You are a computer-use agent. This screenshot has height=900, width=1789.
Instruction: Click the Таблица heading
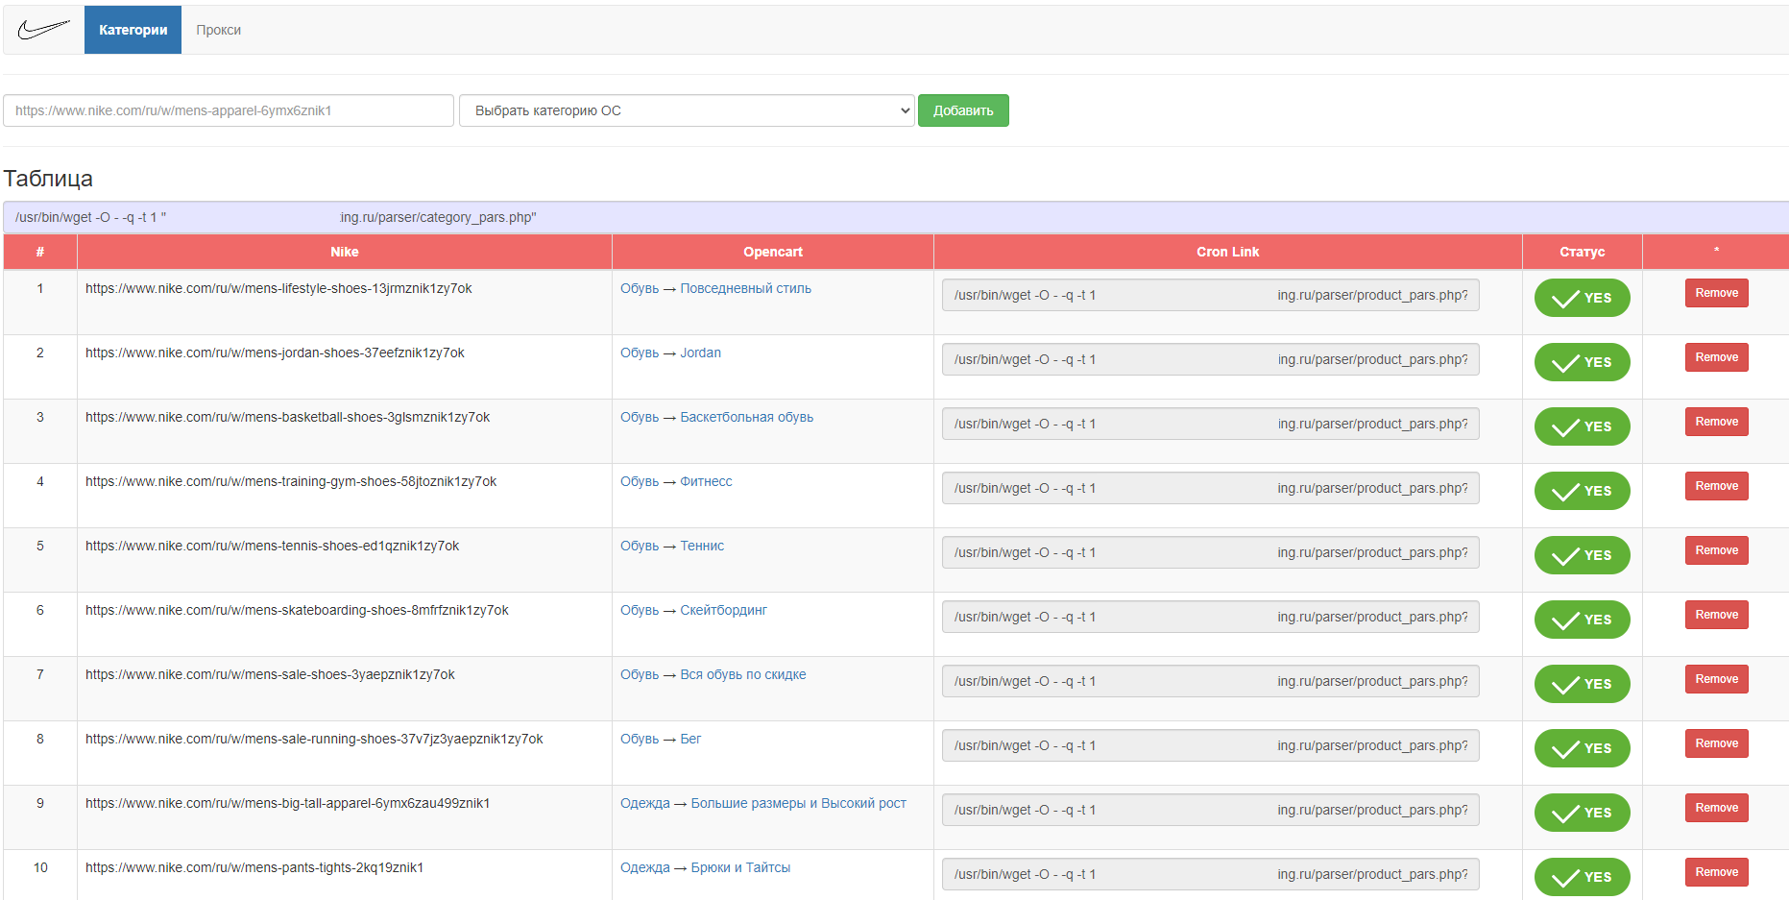(x=48, y=179)
